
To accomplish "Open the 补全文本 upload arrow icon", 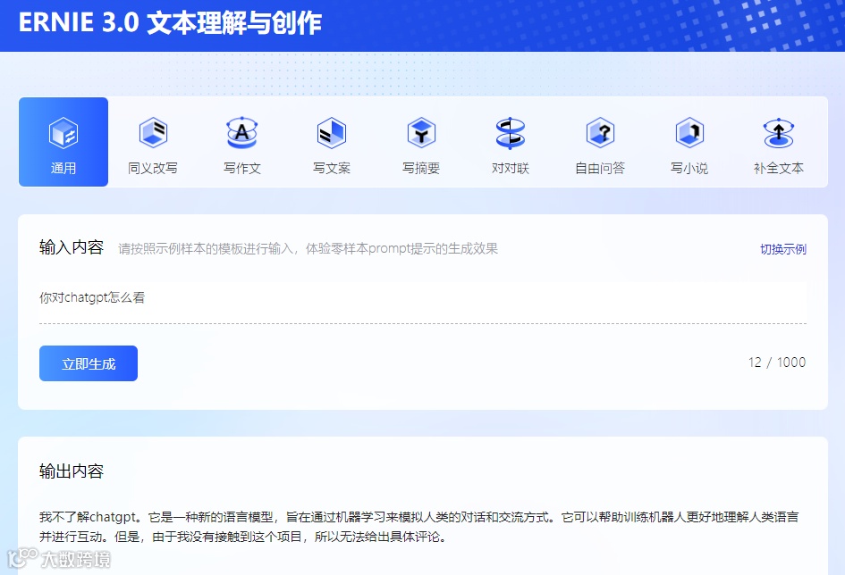I will tap(779, 133).
